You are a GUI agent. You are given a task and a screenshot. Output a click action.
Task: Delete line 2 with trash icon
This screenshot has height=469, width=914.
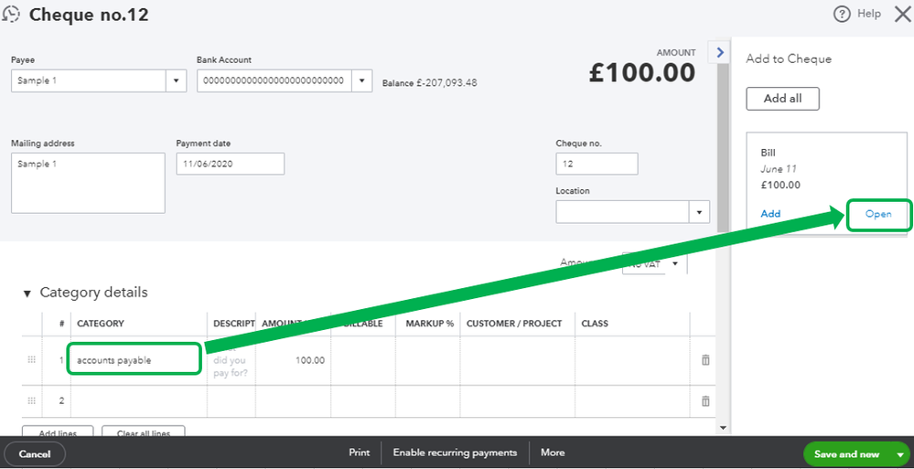tap(705, 400)
